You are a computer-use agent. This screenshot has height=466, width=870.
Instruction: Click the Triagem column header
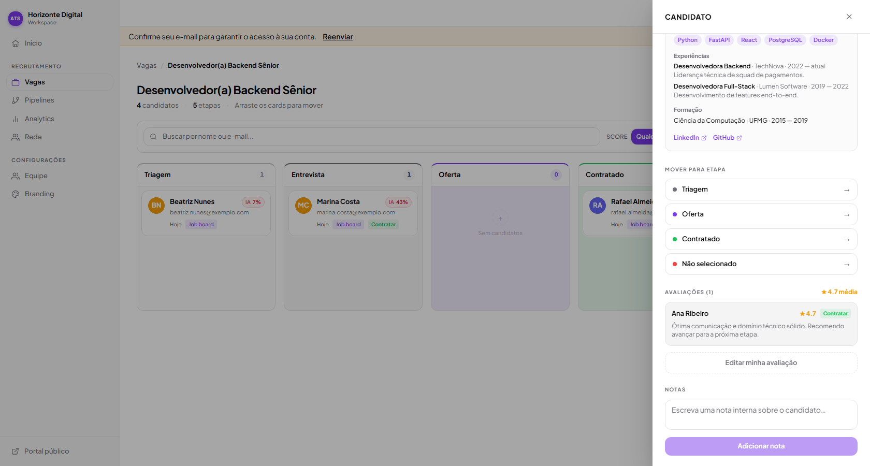click(x=206, y=175)
